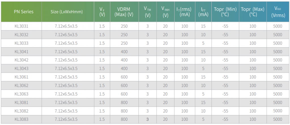Open the KL3031 part number
Viewport: 290px width, 125px height.
(x=21, y=26)
